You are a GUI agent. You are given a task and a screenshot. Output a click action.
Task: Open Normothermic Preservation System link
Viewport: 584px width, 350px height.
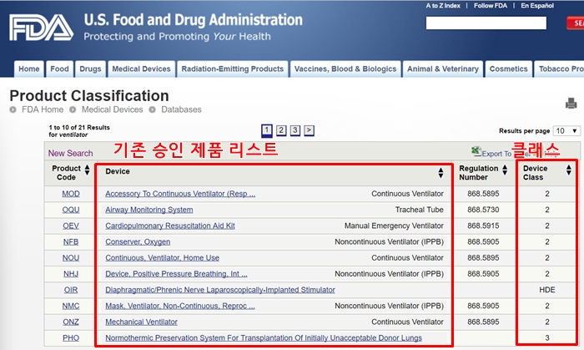point(264,338)
